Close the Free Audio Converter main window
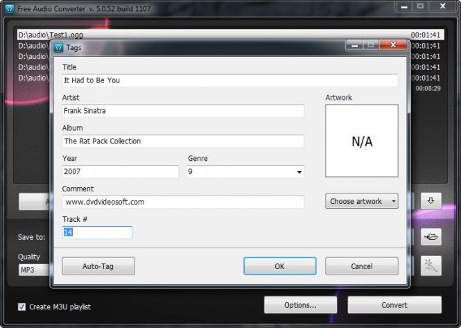The width and height of the screenshot is (461, 328). pyautogui.click(x=442, y=6)
